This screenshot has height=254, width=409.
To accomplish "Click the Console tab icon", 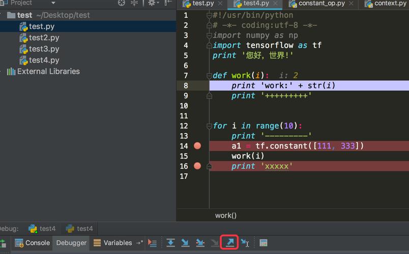I will [x=19, y=243].
